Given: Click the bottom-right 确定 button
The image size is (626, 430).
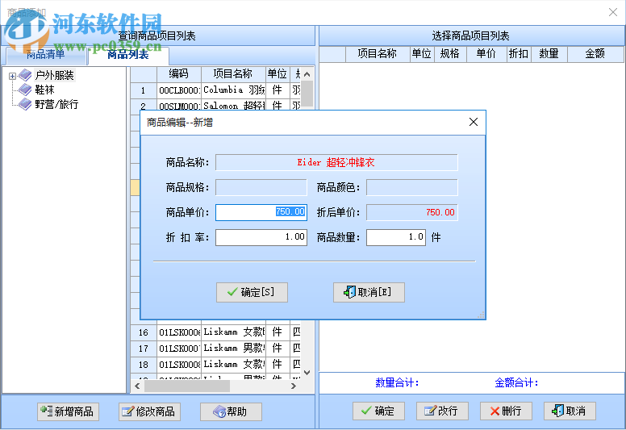Looking at the screenshot, I should 378,411.
